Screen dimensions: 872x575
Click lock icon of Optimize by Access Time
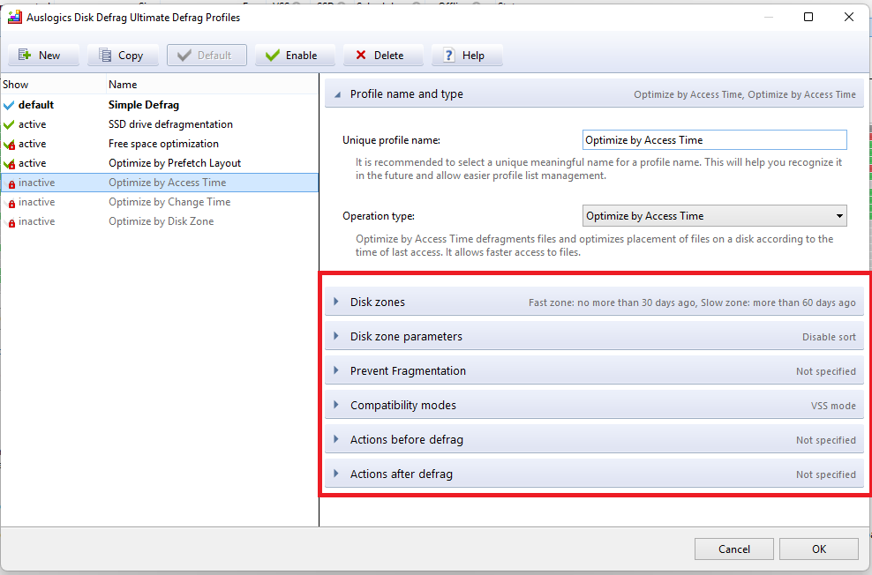point(11,184)
